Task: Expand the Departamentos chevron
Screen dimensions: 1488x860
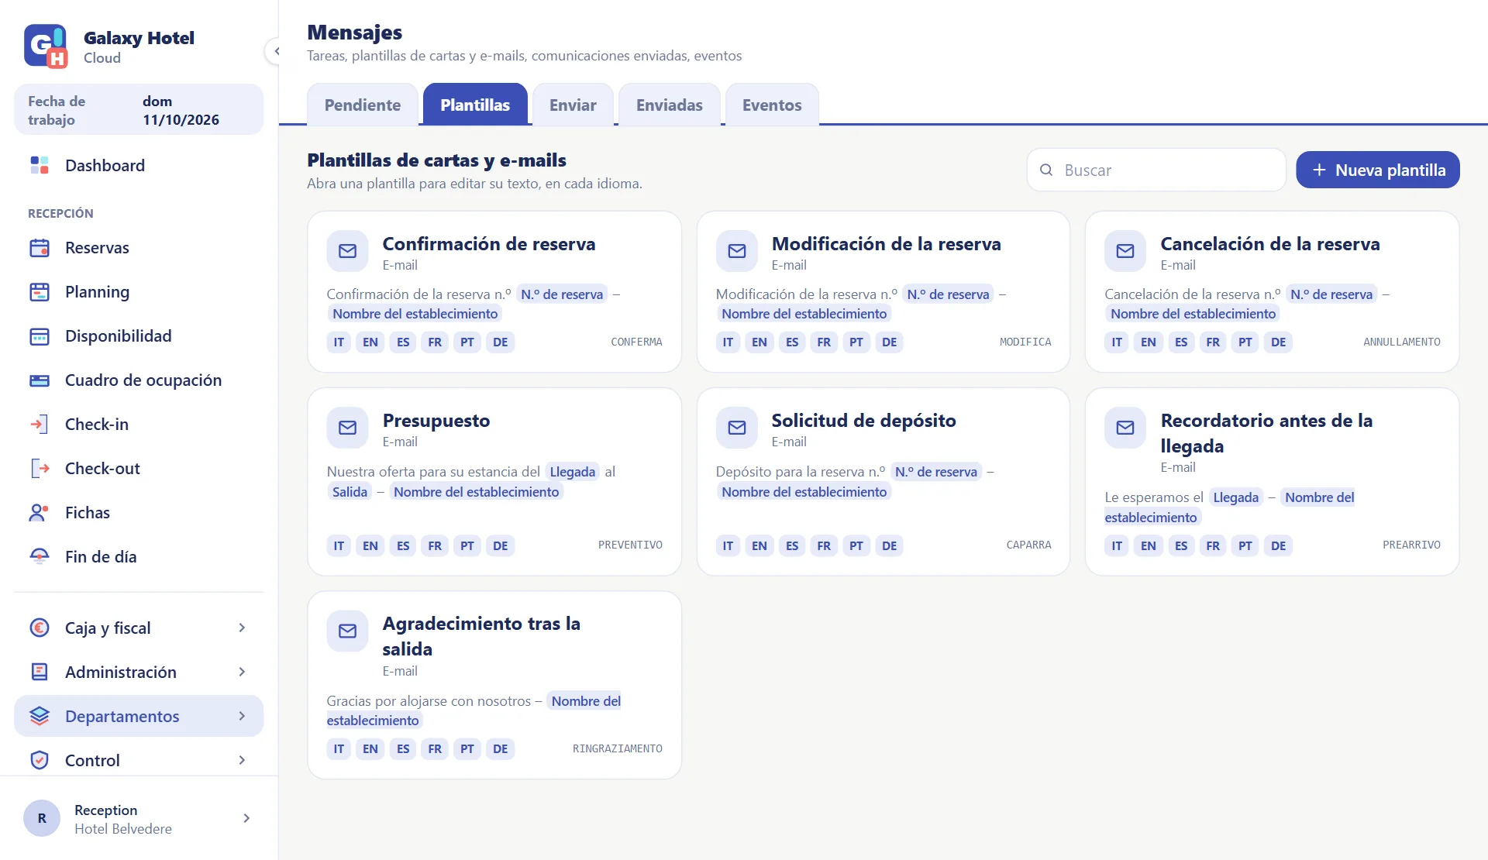Action: [x=242, y=716]
